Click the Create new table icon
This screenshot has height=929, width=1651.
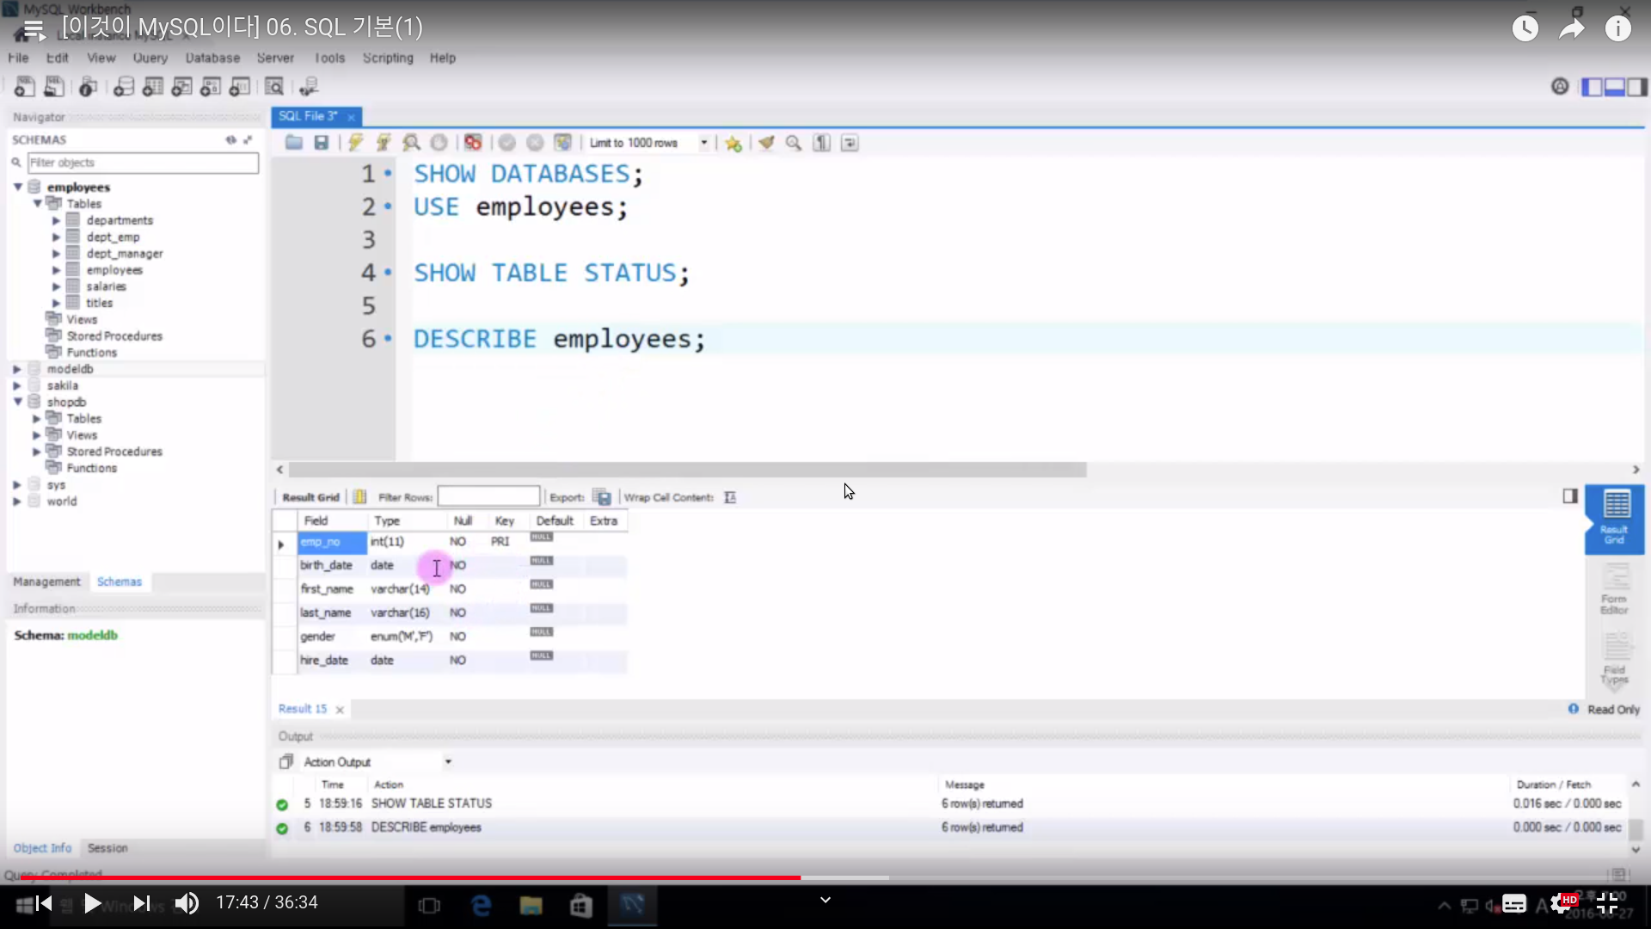153,87
